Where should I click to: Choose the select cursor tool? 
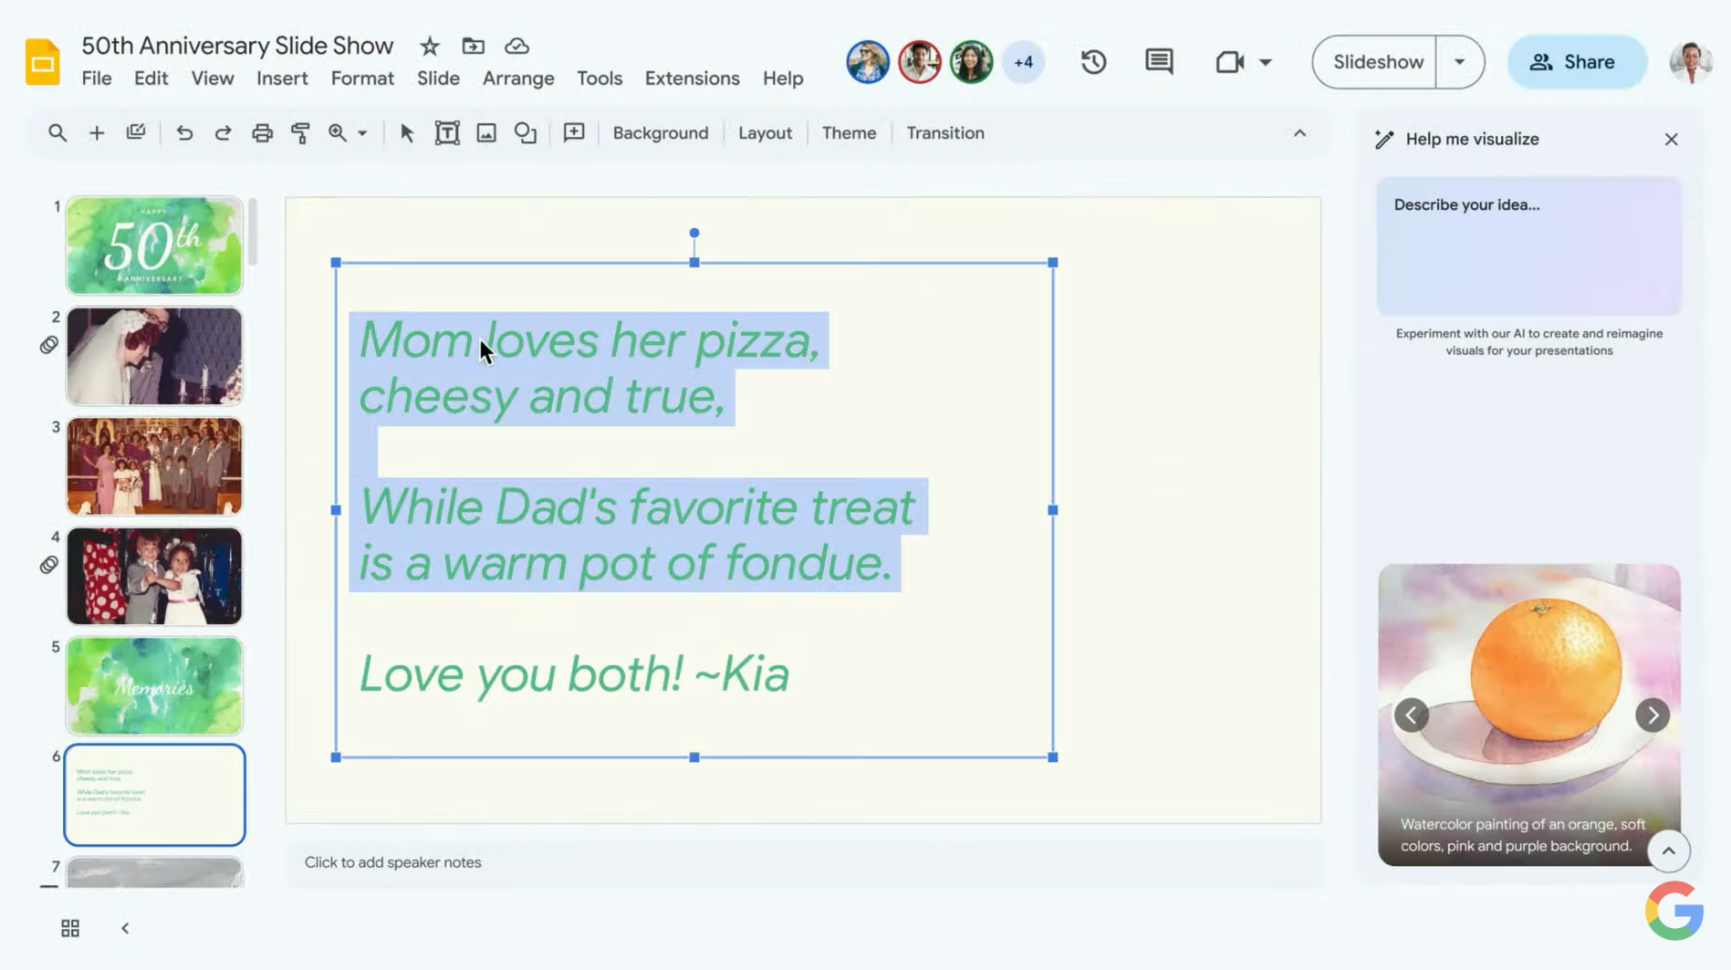(x=407, y=133)
